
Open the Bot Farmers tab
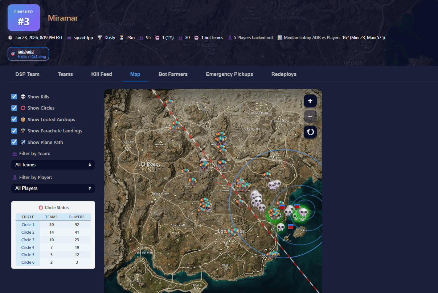coord(173,74)
